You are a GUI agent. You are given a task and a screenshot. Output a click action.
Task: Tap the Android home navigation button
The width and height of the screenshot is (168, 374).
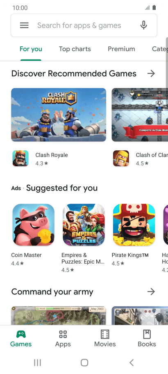click(x=84, y=363)
